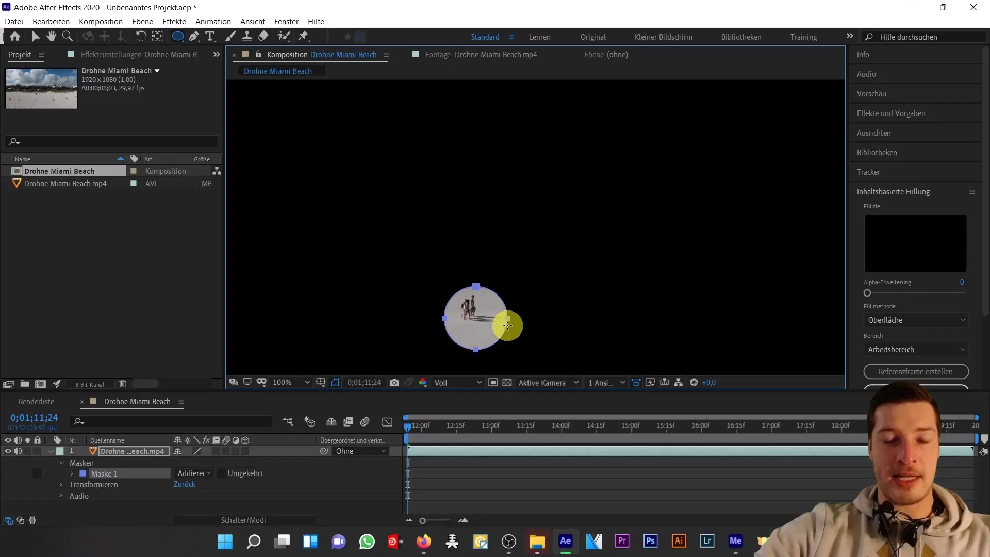990x557 pixels.
Task: Expand Audio property group
Action: click(61, 496)
